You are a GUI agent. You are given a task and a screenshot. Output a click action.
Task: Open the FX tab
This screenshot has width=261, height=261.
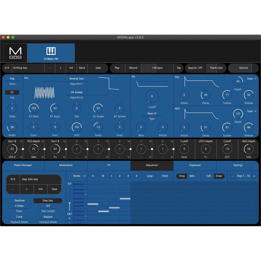click(109, 165)
